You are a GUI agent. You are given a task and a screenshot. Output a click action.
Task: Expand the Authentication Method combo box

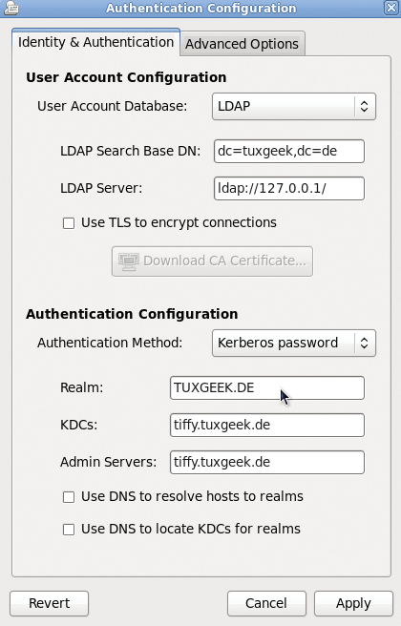[x=294, y=343]
